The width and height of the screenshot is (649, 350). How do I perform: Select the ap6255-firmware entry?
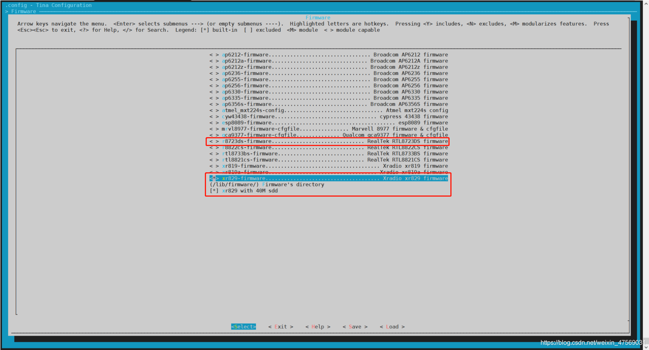pos(329,80)
